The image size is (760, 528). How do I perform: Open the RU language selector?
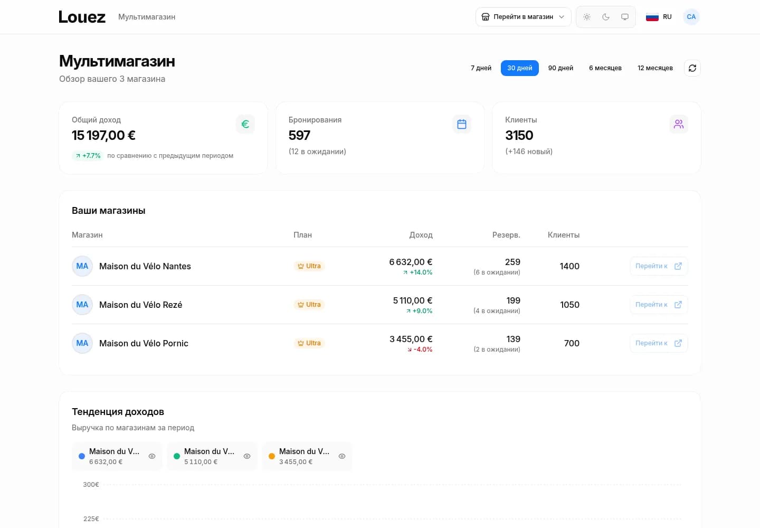click(659, 17)
